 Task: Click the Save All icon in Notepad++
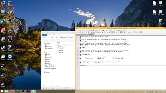coord(82,32)
